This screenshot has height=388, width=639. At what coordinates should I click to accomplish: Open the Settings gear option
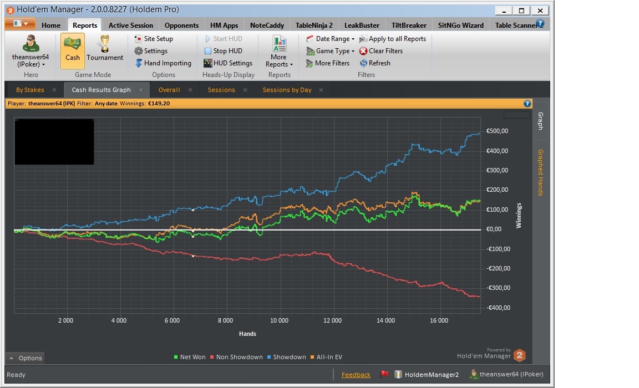point(151,51)
